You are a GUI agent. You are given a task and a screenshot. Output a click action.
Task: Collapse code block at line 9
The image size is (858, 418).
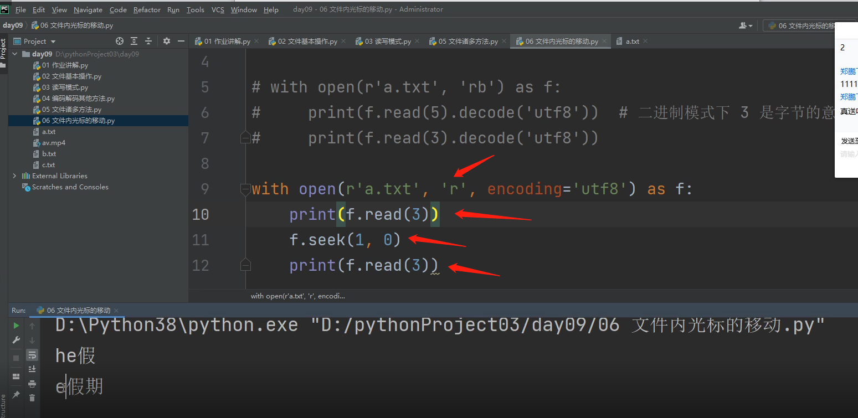click(x=245, y=189)
